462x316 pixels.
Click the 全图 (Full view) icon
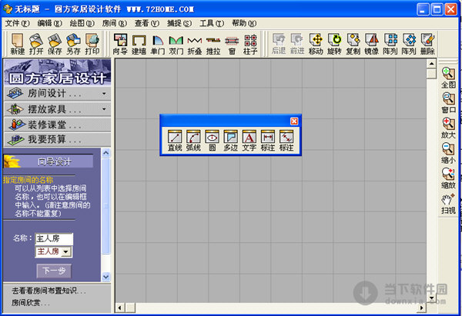click(x=448, y=78)
